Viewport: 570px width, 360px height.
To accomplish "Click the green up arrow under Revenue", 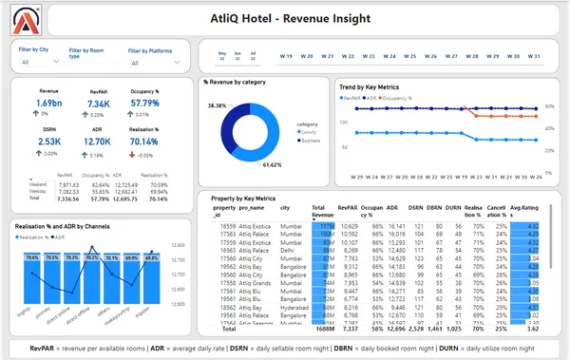I will pos(36,113).
